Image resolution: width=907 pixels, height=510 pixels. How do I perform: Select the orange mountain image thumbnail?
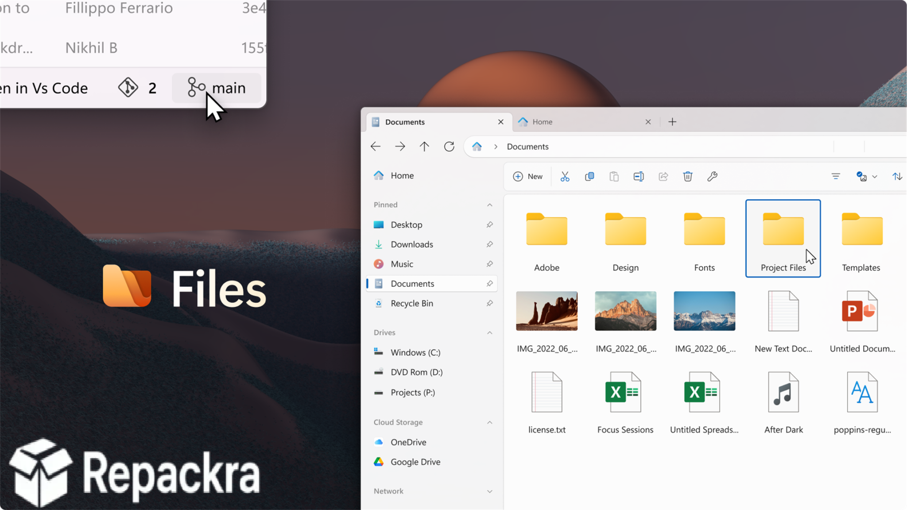[x=625, y=311]
